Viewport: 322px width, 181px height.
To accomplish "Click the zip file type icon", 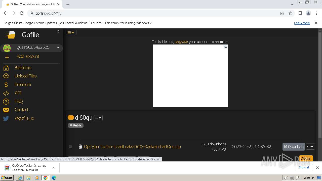I will tap(80, 147).
